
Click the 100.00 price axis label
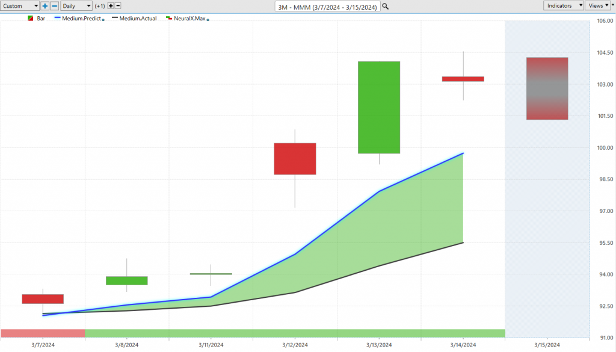point(605,147)
